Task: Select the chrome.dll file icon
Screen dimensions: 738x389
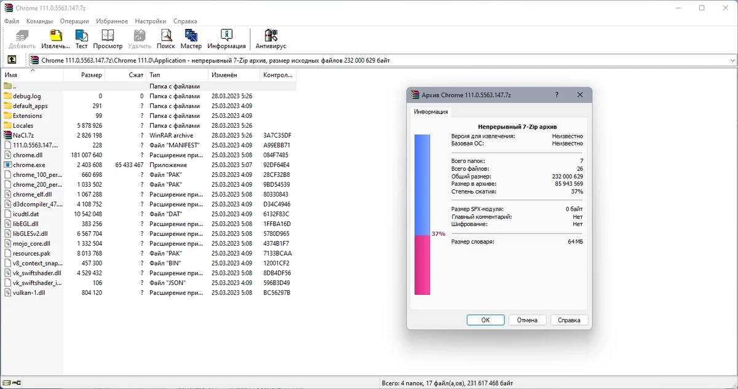Action: click(x=8, y=155)
